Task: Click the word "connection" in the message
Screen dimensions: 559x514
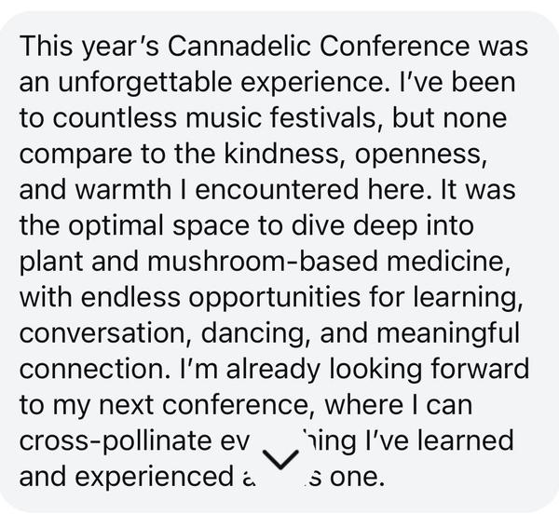Action: (x=89, y=370)
